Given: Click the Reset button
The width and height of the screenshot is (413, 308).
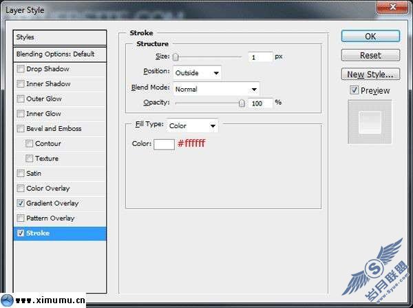Looking at the screenshot, I should (370, 55).
